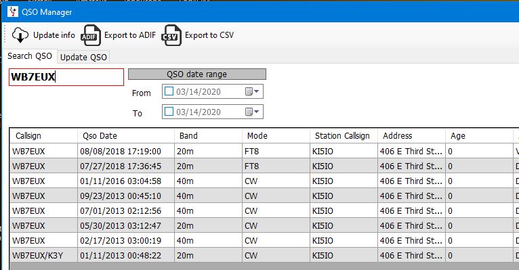Select the QSO dated 05/30/2013 03:12:47
Viewport: 519px width, 270px height.
(264, 225)
